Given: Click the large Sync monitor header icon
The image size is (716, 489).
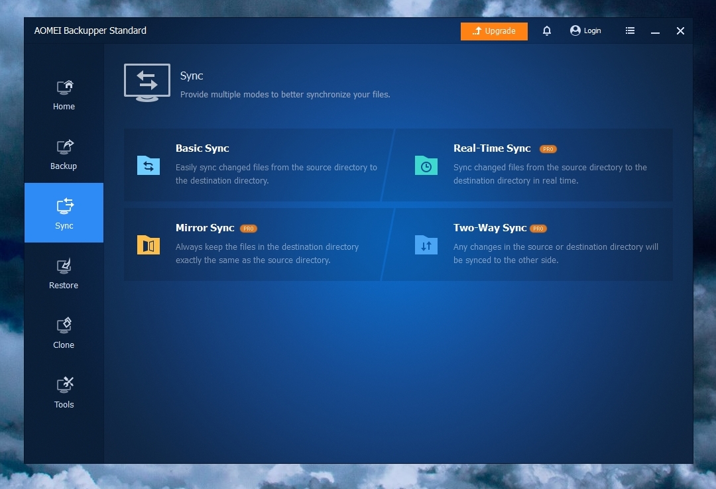Looking at the screenshot, I should pyautogui.click(x=147, y=83).
